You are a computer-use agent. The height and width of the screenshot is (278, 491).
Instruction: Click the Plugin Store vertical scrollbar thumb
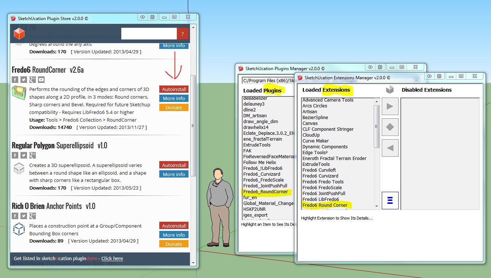coord(193,126)
